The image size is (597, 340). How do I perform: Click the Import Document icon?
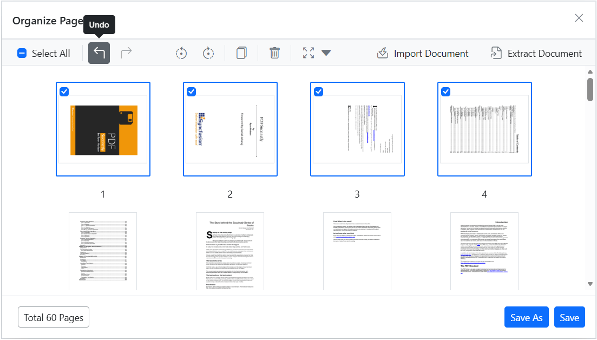(383, 53)
